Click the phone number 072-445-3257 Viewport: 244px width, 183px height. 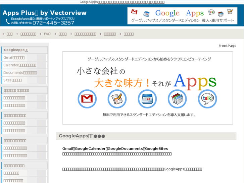tap(53, 23)
